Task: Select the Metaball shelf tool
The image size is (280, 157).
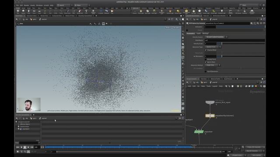Action: coord(107,12)
